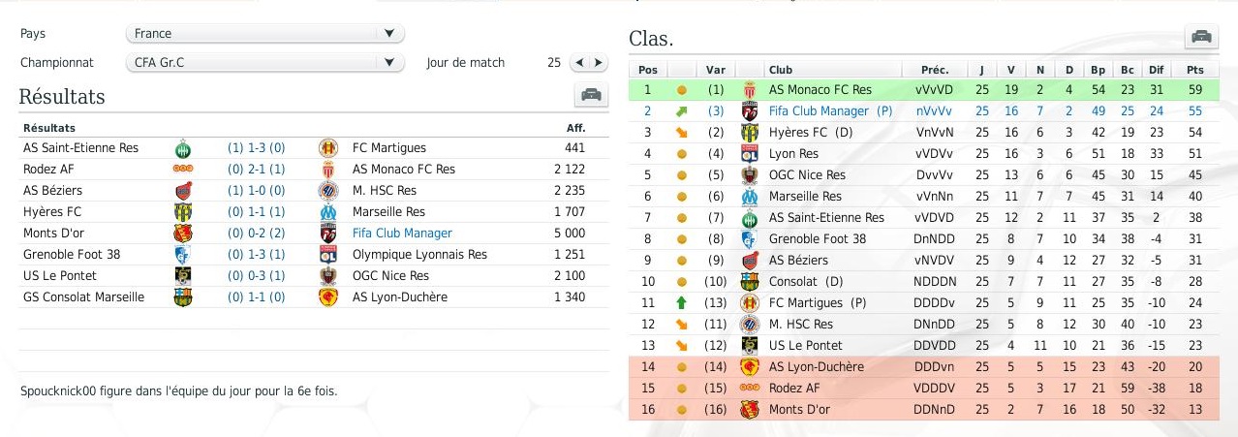The image size is (1238, 437).
Task: Click the print icon beside Clas.
Action: coord(1201,37)
